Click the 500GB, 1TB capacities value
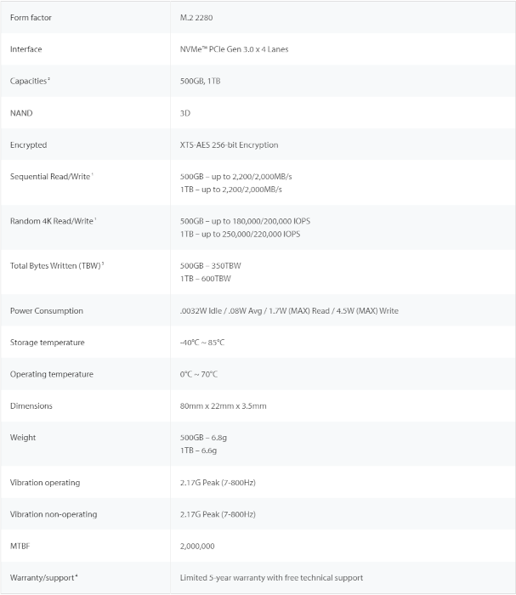 tap(201, 81)
